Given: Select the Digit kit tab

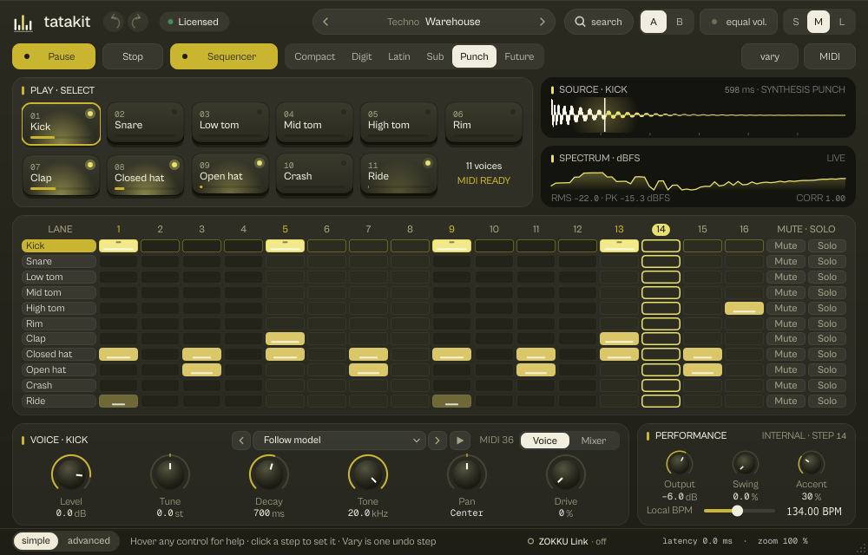Looking at the screenshot, I should 361,56.
